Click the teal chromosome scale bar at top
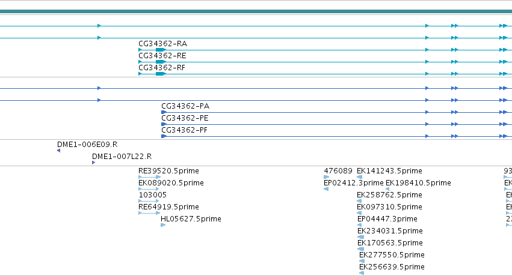Screen dimensions: 512x276 pyautogui.click(x=256, y=11)
